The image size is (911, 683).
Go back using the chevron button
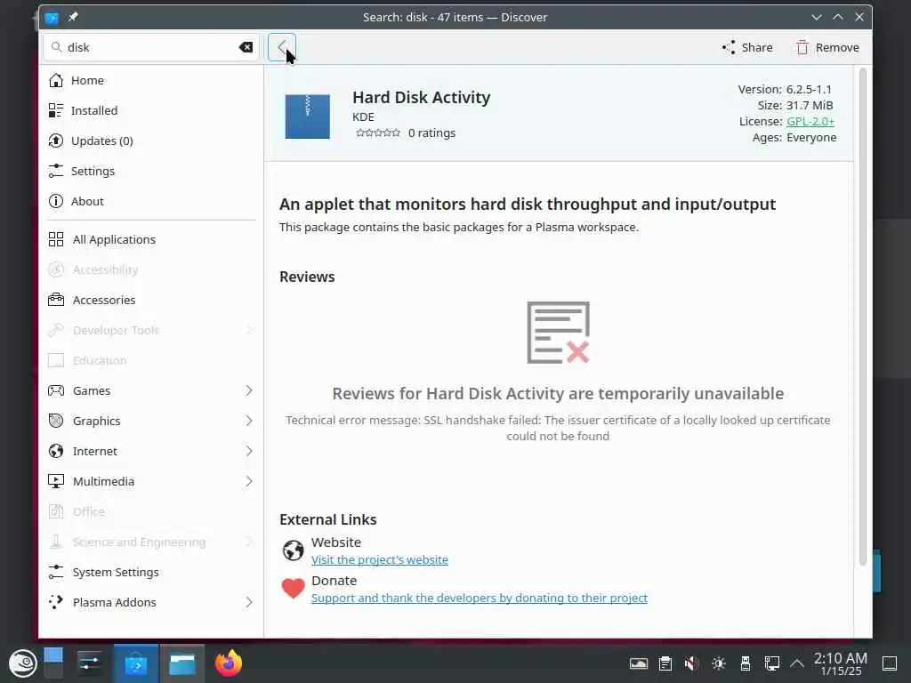coord(282,47)
